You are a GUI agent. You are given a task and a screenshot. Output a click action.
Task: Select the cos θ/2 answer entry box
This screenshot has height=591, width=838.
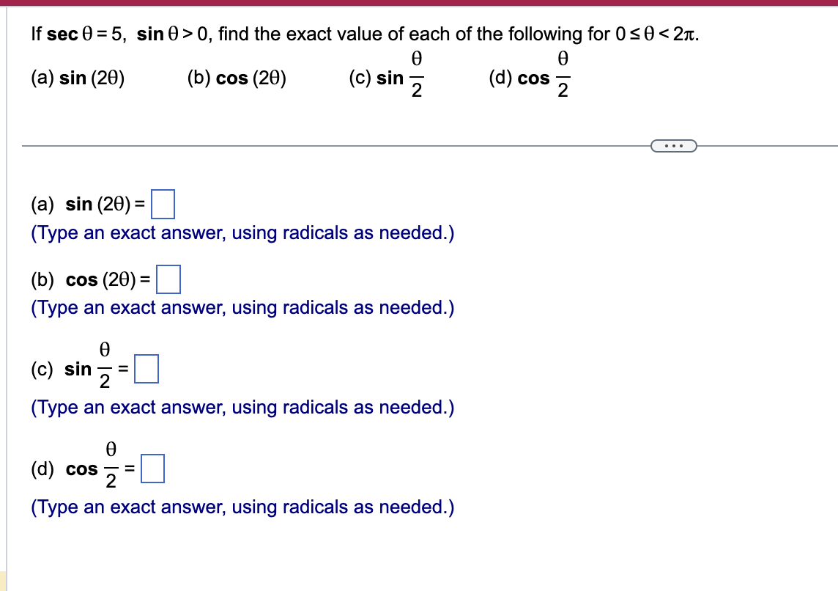152,469
